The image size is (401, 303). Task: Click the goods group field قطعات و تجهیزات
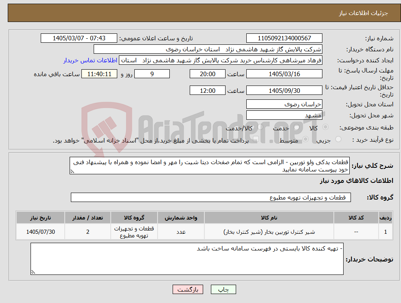pos(211,197)
